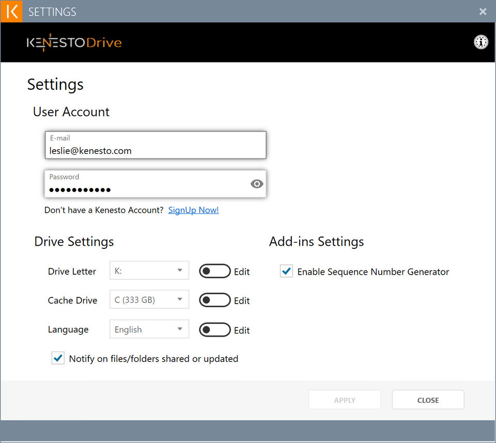Click the CLOSE button

[428, 400]
